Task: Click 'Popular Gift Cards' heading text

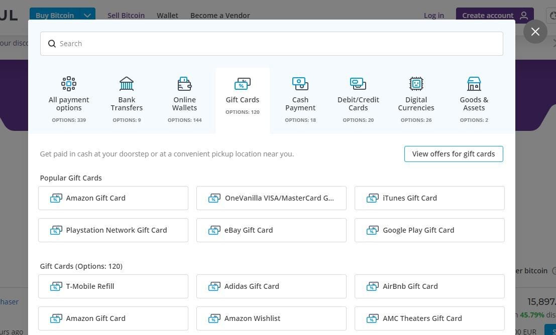Action: pos(71,178)
